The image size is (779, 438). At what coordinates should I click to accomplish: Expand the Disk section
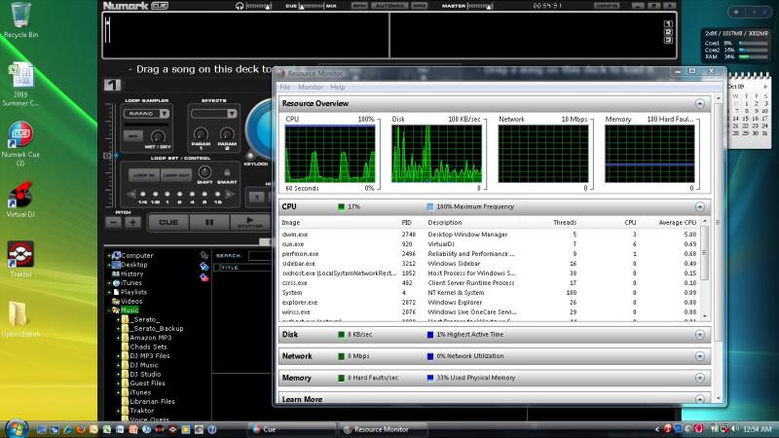tap(699, 335)
